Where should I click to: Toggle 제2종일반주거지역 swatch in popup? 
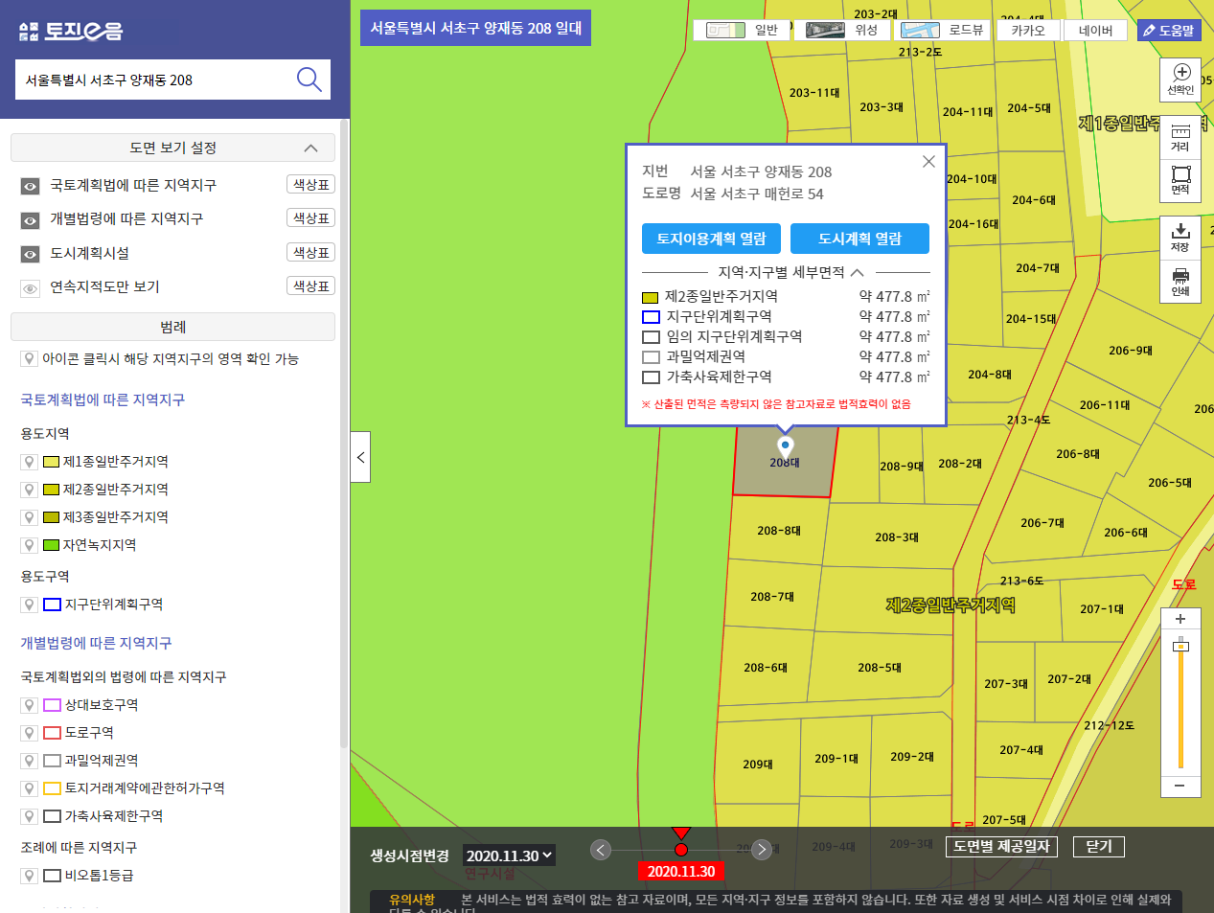pos(650,298)
